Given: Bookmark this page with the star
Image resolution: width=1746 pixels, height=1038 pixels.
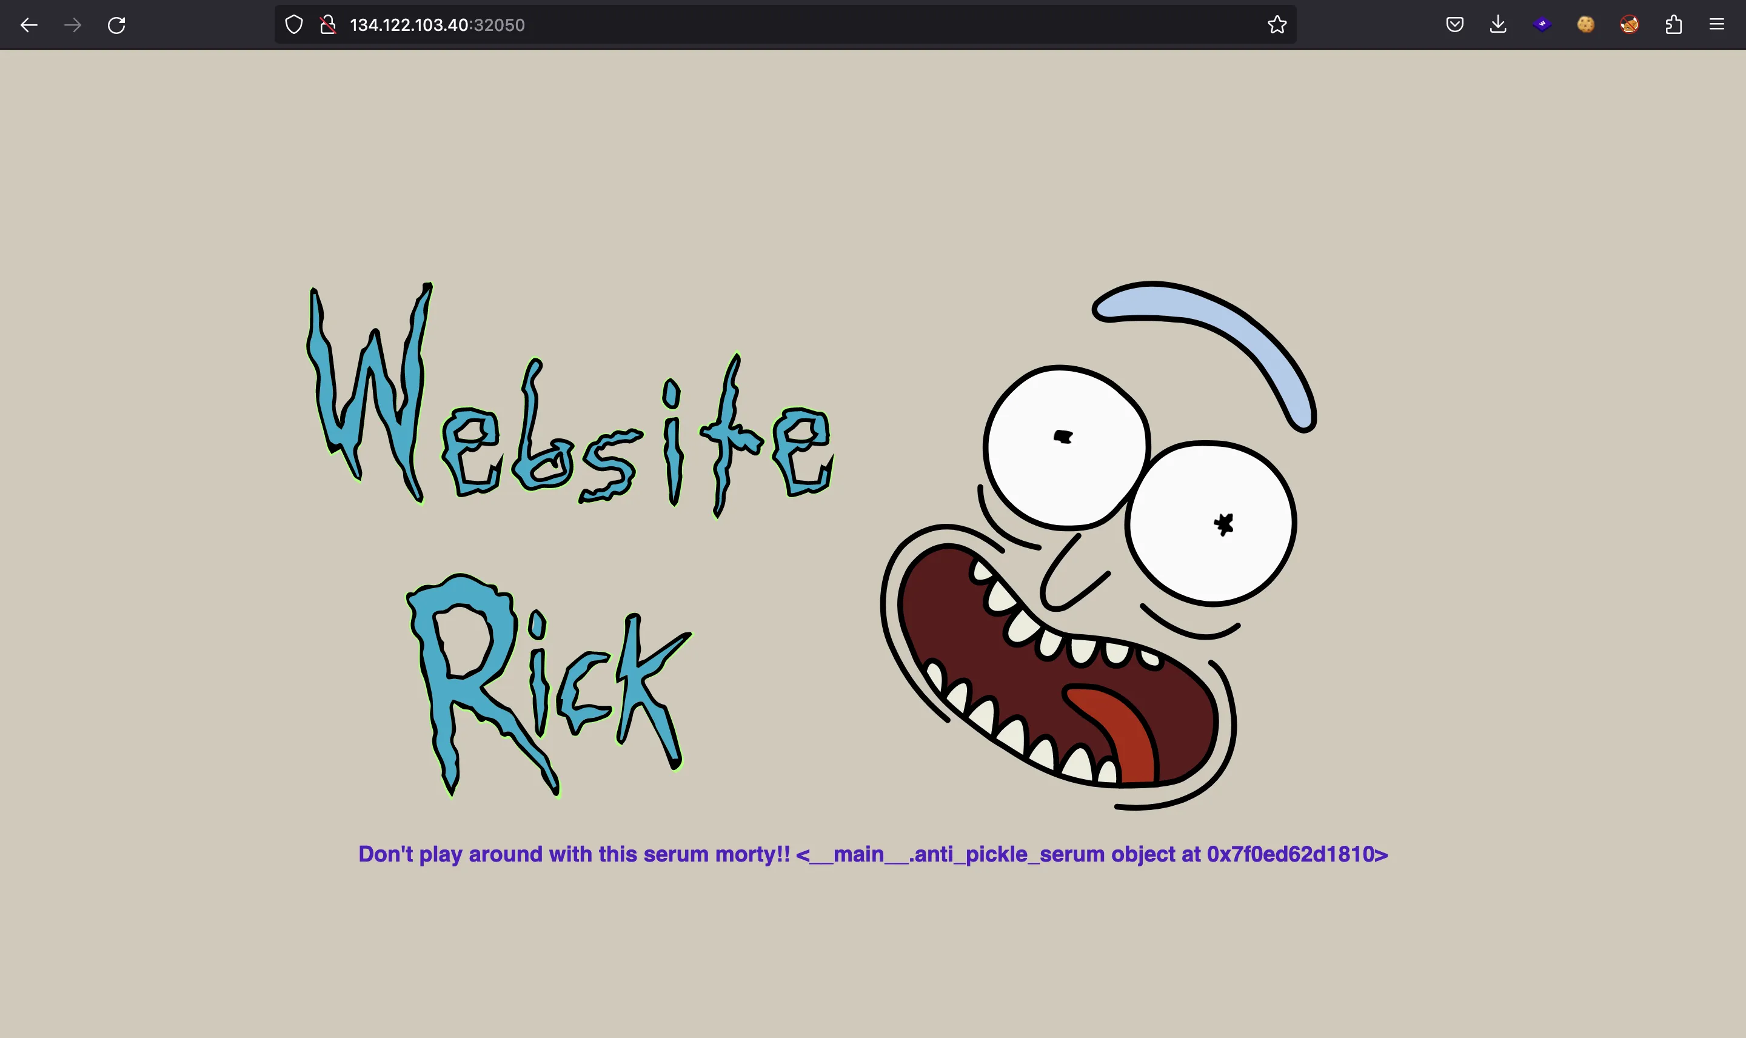Looking at the screenshot, I should pos(1277,25).
